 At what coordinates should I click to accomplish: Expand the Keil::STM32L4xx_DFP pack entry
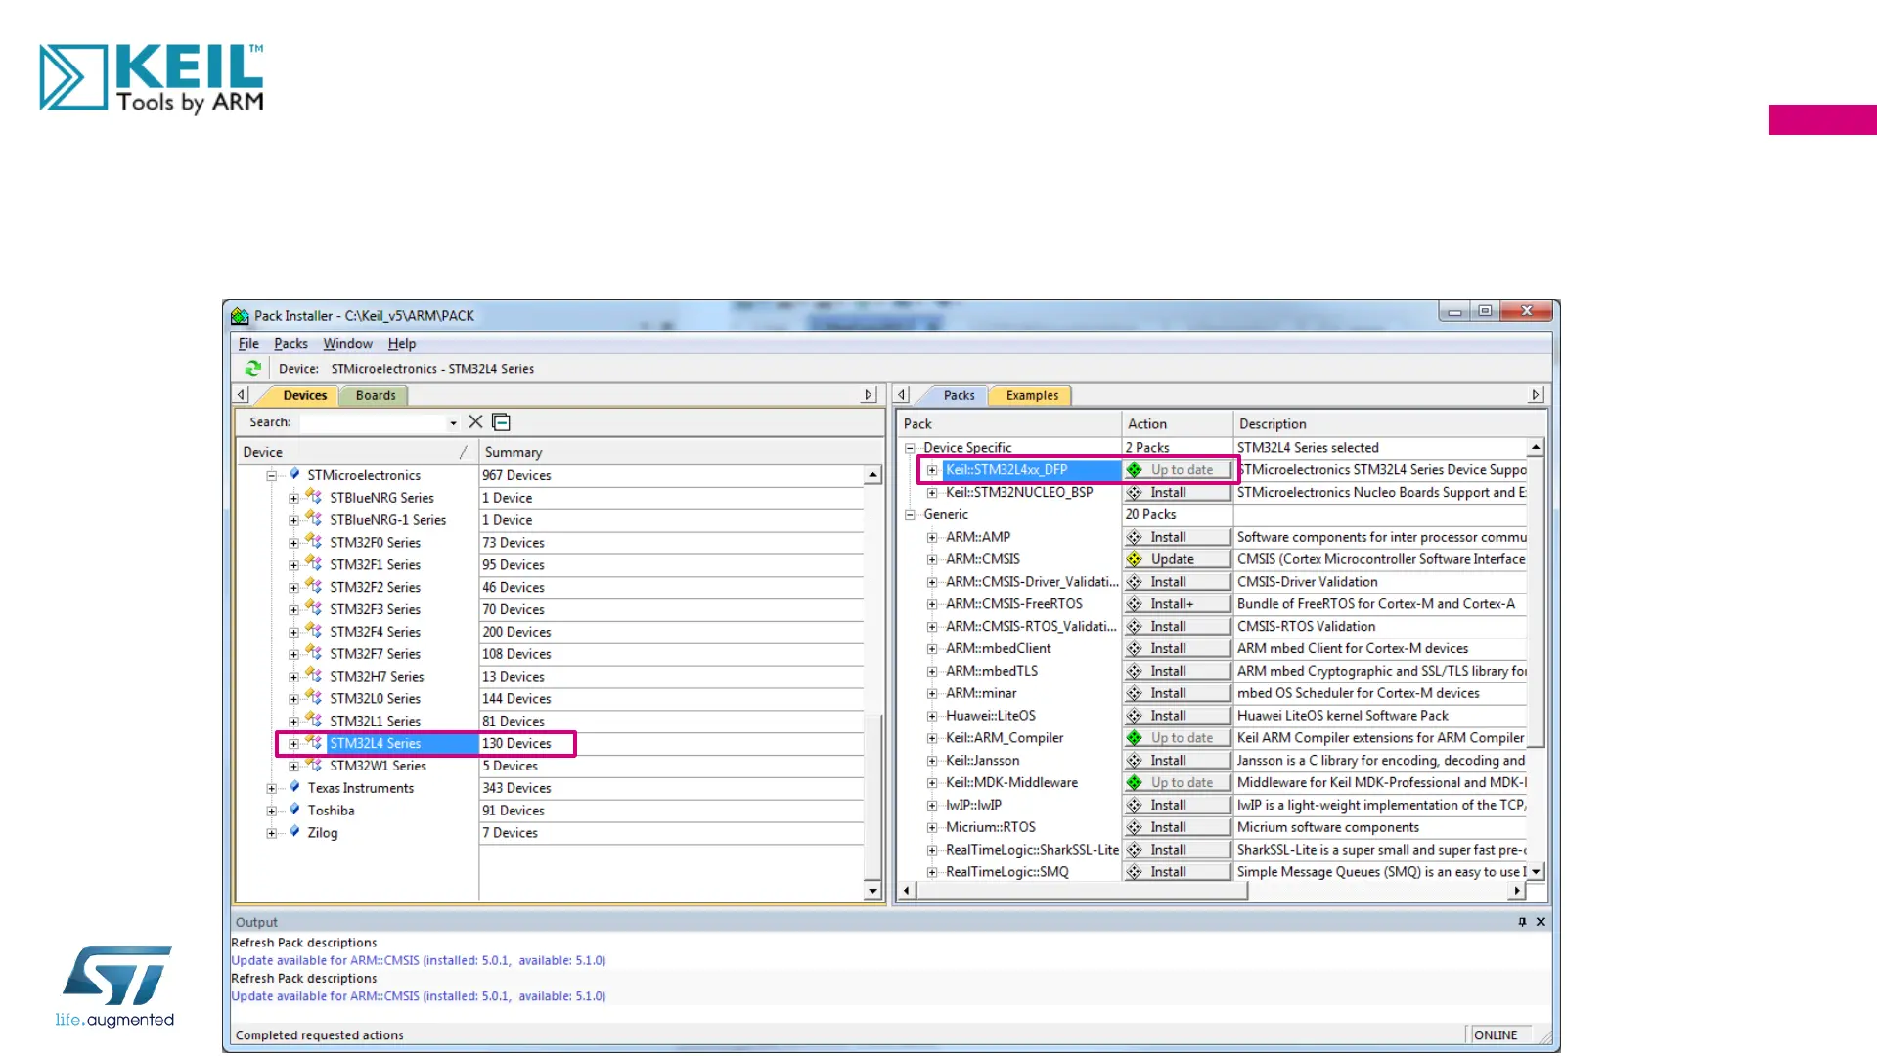coord(932,470)
